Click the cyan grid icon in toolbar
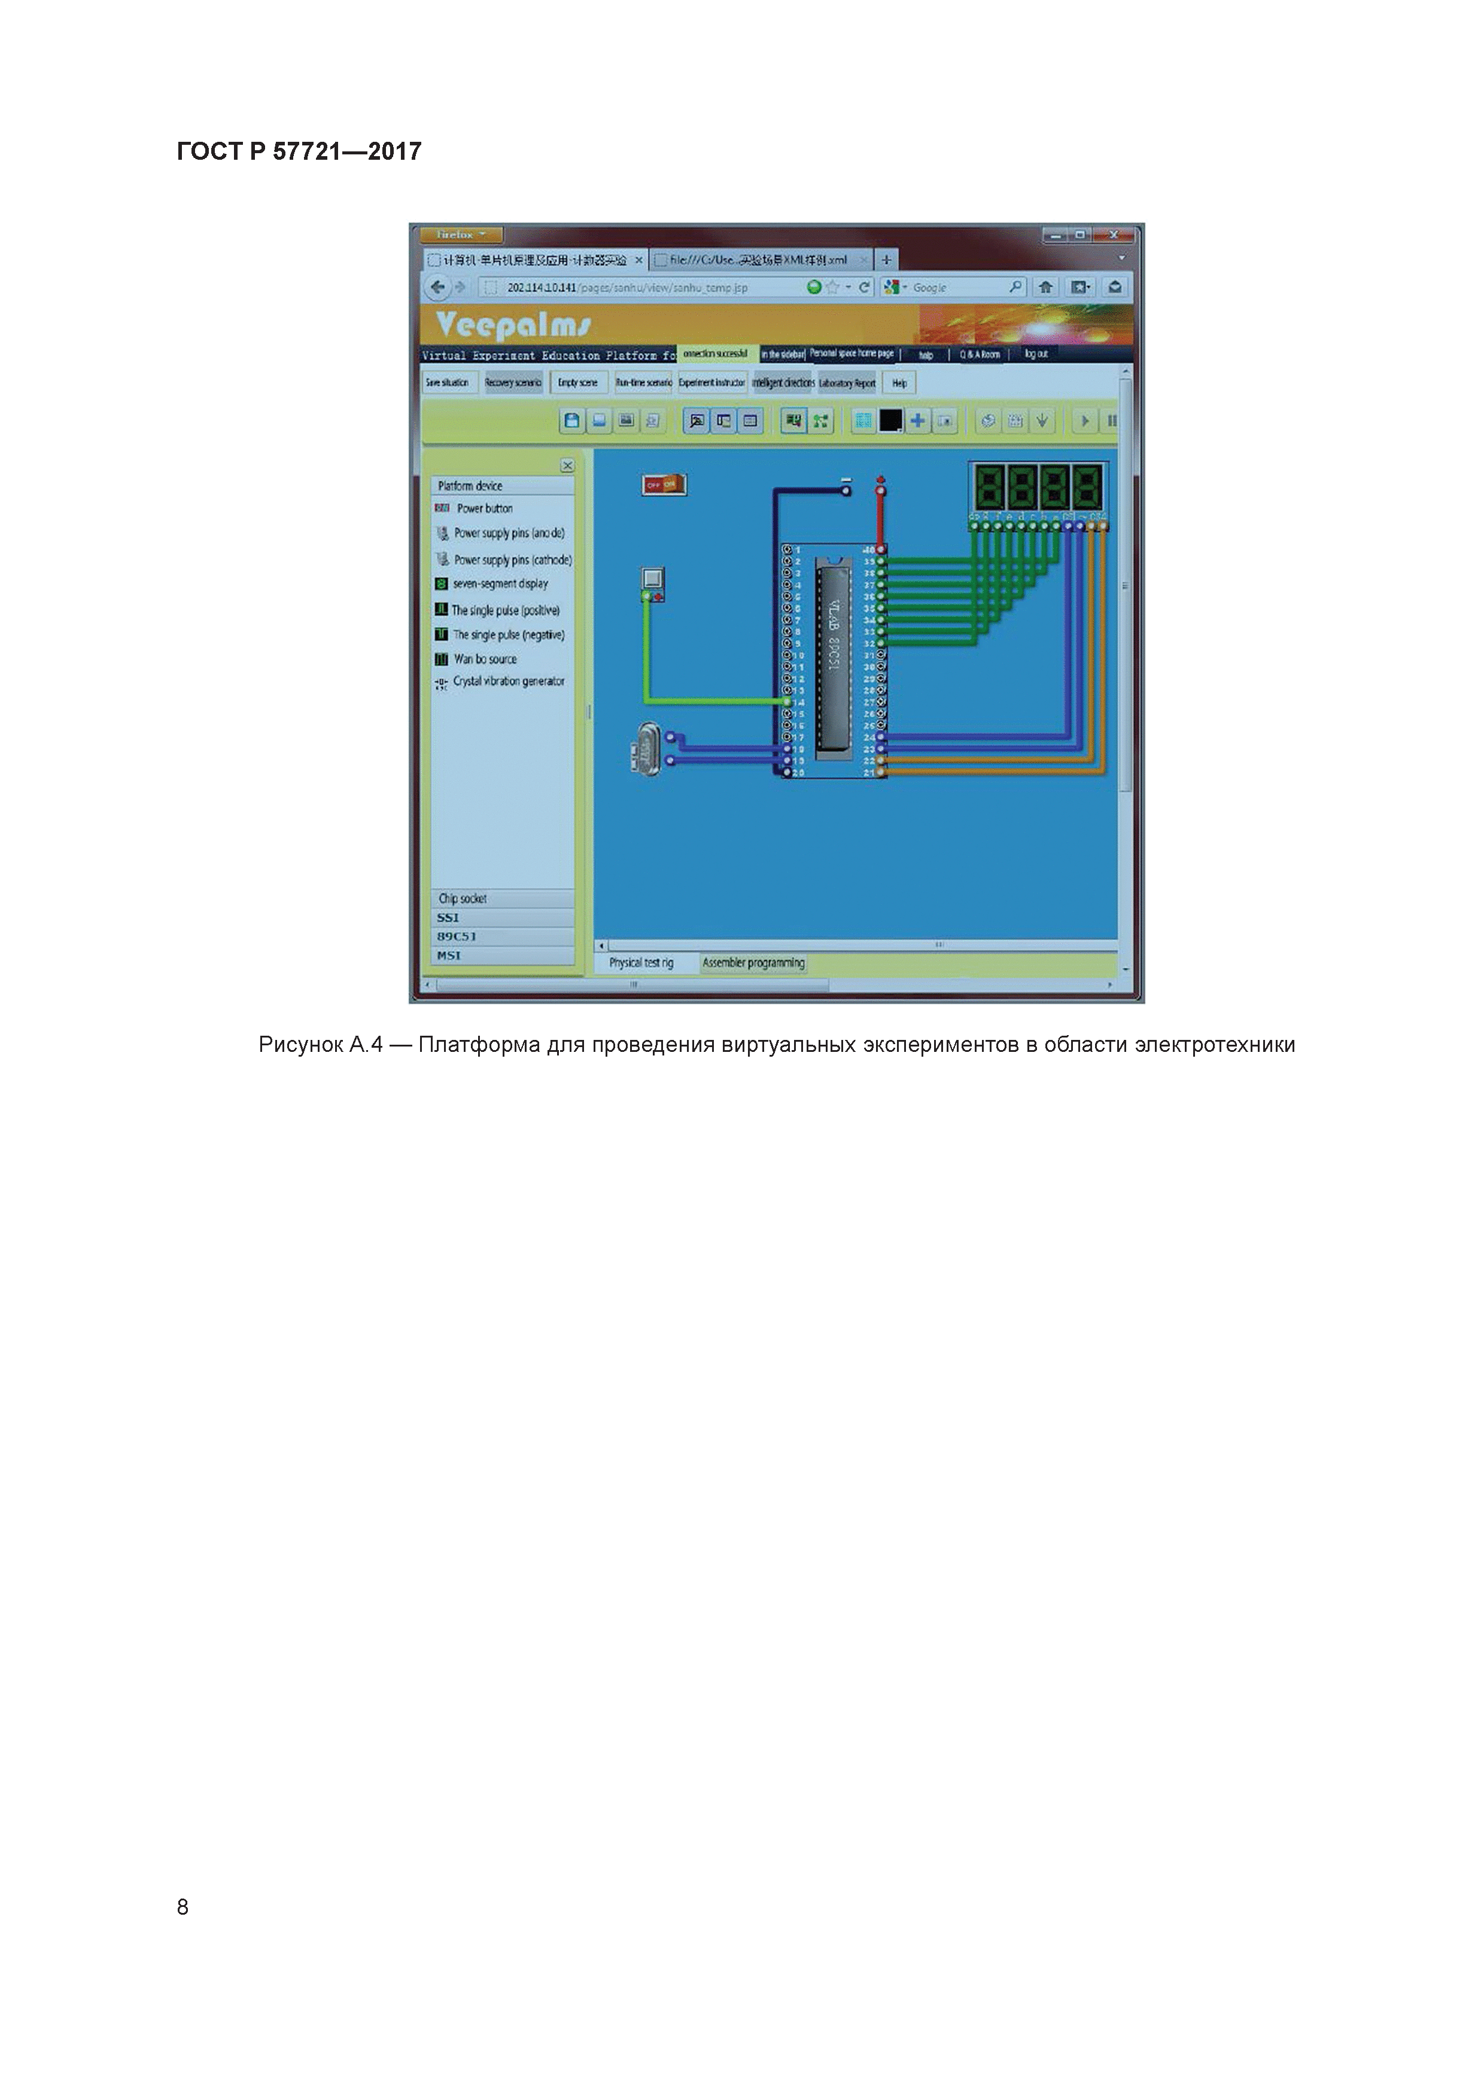1484x2099 pixels. click(863, 421)
